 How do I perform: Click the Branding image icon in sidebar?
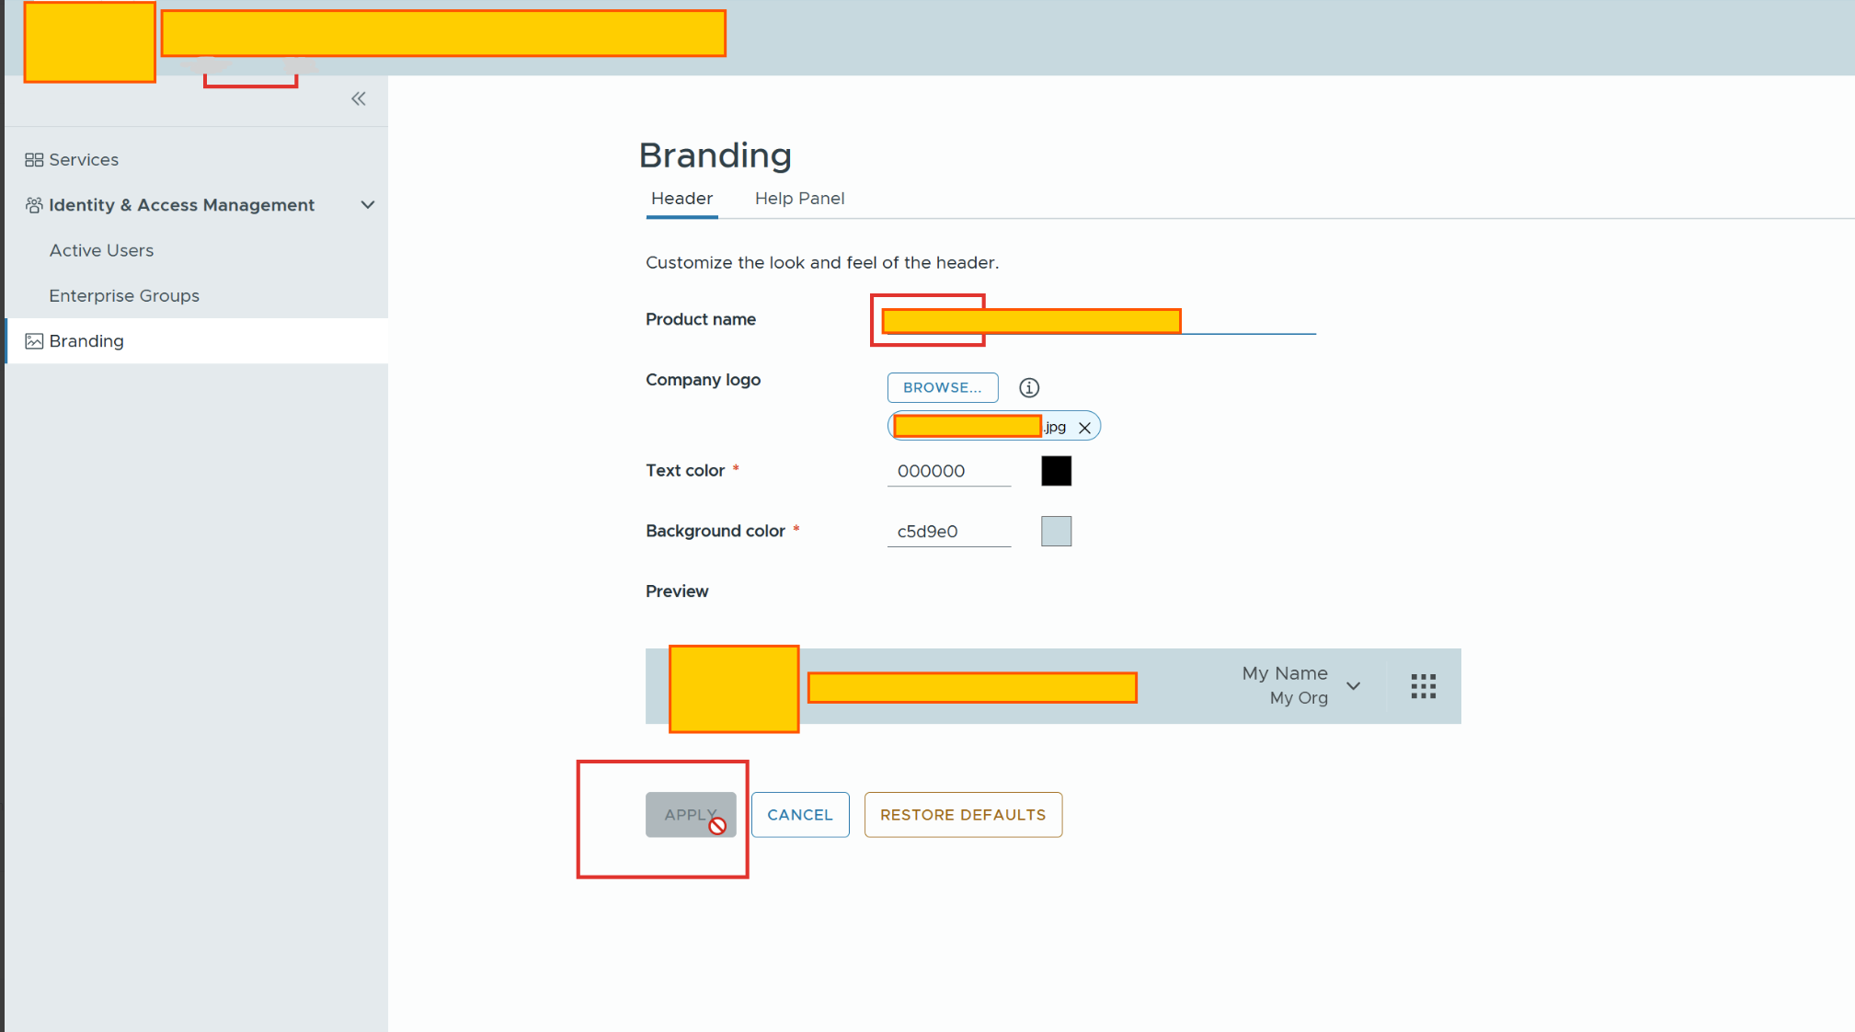(x=34, y=341)
